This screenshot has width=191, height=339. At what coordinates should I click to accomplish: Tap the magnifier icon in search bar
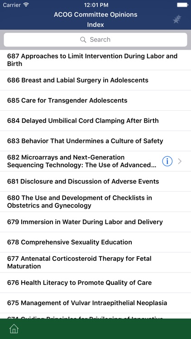click(83, 40)
